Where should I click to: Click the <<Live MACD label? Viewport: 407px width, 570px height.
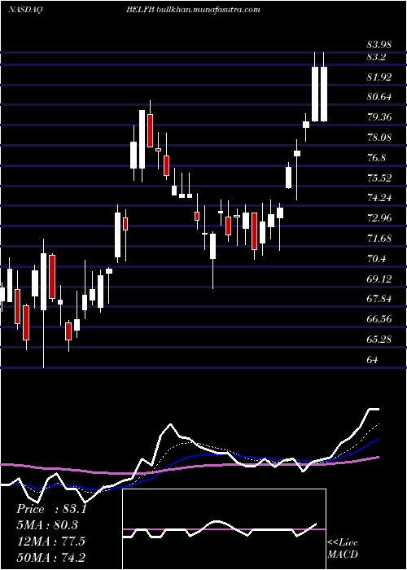coord(343,549)
